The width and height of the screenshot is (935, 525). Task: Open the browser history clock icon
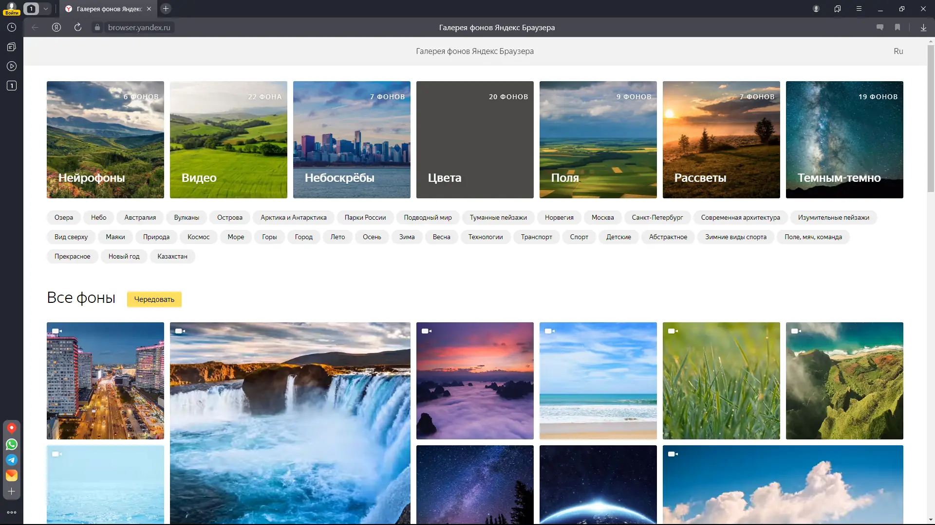(12, 28)
